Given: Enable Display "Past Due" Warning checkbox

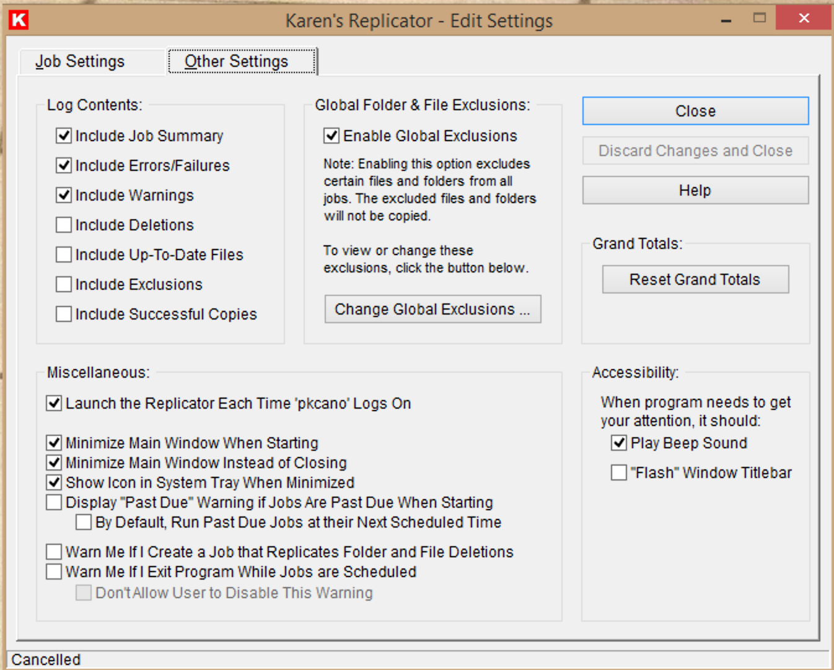Looking at the screenshot, I should (x=54, y=502).
